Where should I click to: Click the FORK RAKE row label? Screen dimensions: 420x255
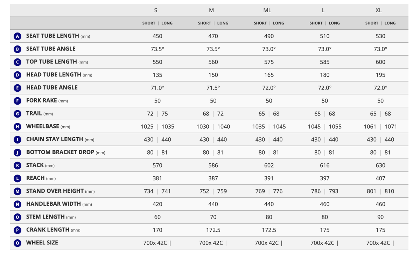point(41,100)
